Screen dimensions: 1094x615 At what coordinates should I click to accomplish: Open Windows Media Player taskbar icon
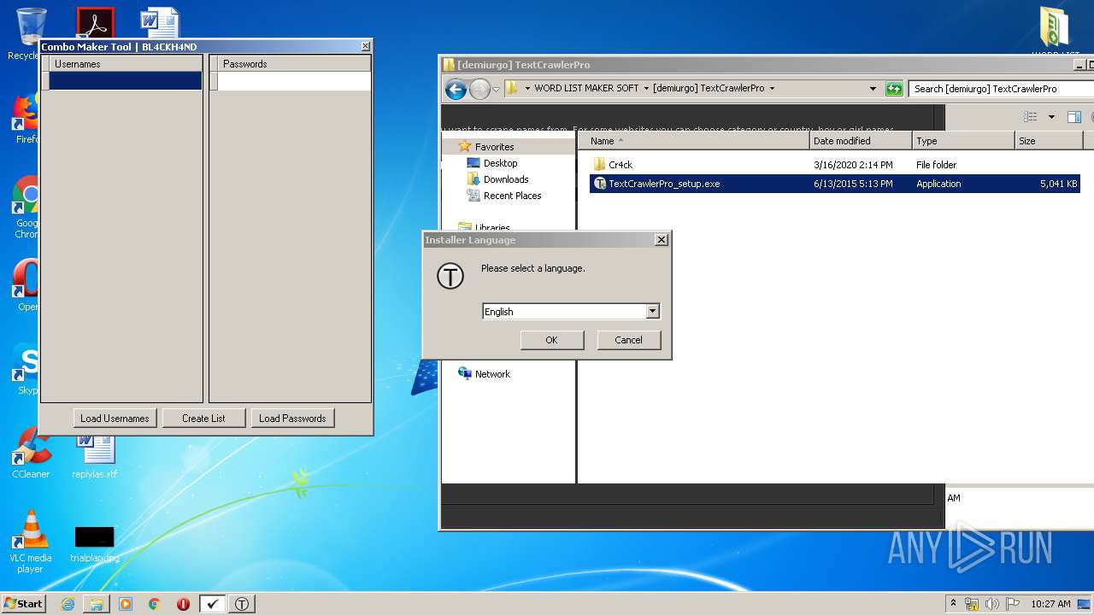tap(126, 604)
